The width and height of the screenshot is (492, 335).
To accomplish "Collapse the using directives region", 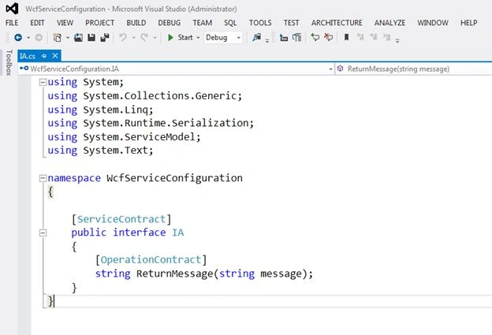I will click(43, 82).
